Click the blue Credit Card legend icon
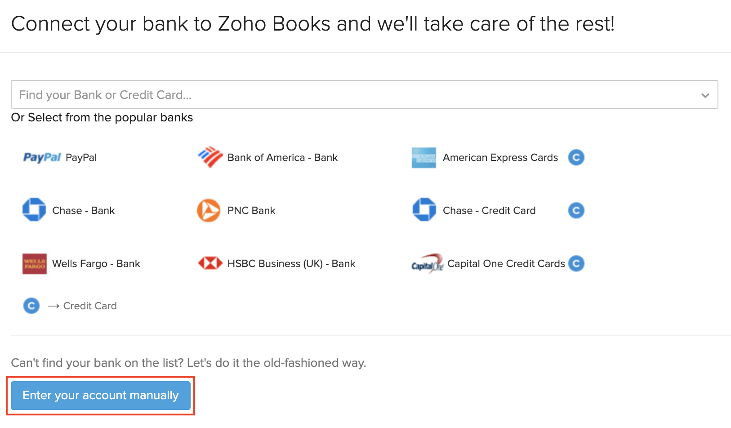This screenshot has height=428, width=731. coord(31,306)
